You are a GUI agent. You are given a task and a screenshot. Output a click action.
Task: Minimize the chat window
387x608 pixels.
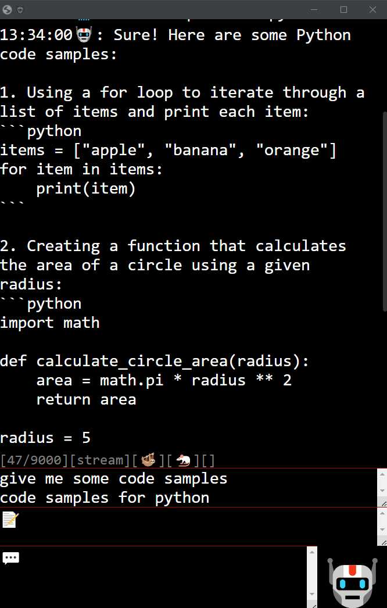(x=314, y=10)
